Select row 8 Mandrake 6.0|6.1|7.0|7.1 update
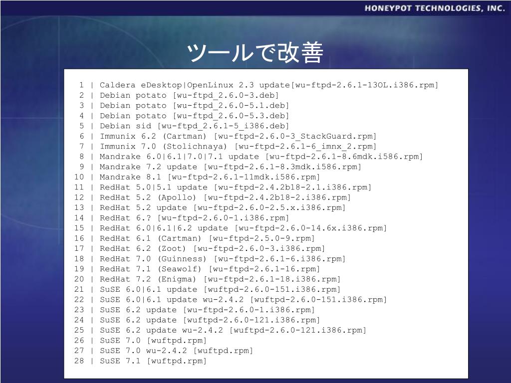 pos(251,157)
